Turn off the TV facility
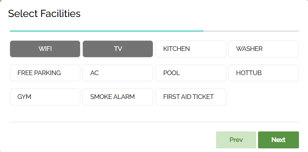This screenshot has width=308, height=152. 118,49
